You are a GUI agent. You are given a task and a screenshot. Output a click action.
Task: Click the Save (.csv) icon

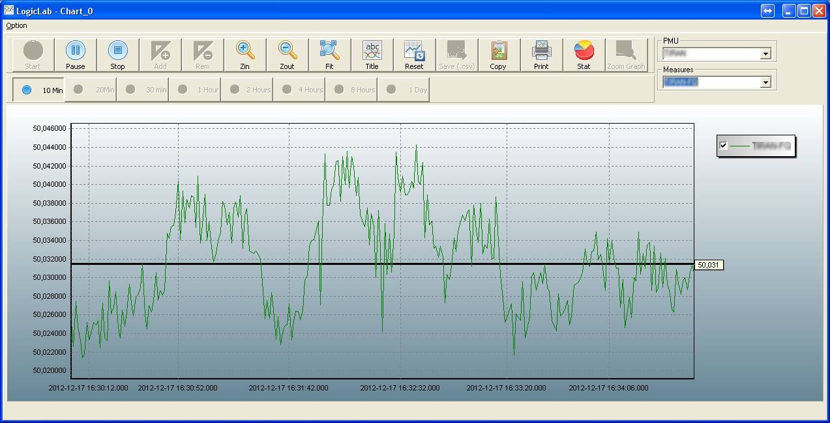(x=456, y=55)
